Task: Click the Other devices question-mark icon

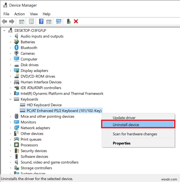Action: pos(16,133)
